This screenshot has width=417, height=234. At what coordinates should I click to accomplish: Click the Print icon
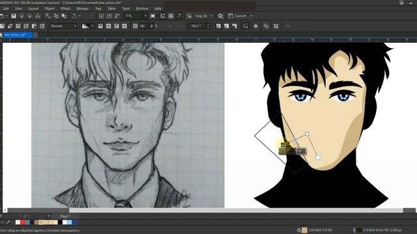pyautogui.click(x=38, y=16)
